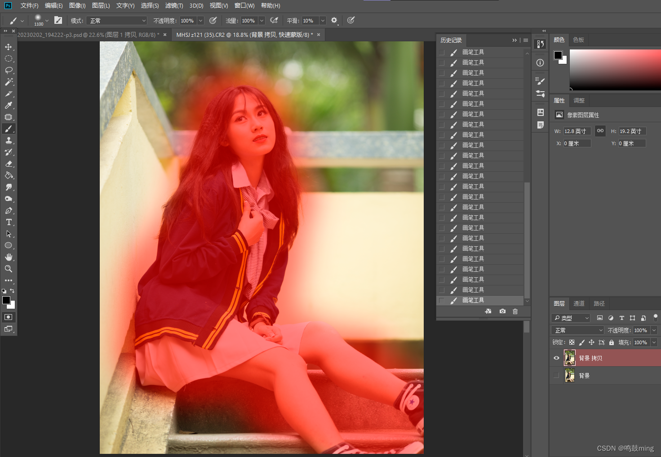Toggle Quick Mask mode

click(x=9, y=317)
